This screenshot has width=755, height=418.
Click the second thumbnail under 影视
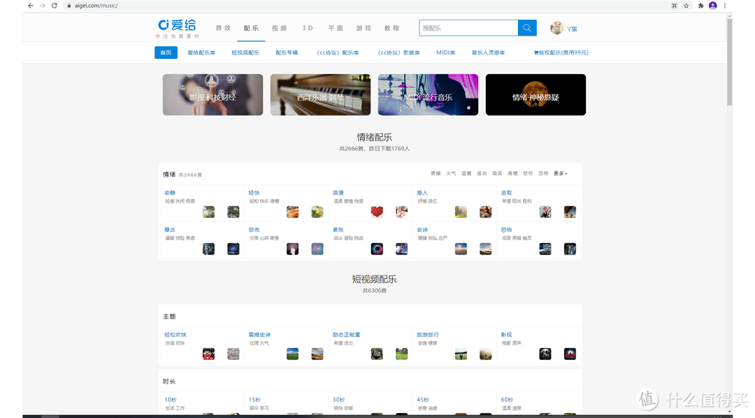point(570,354)
